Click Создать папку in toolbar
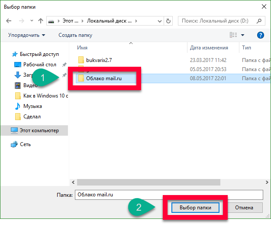The width and height of the screenshot is (271, 228). (x=75, y=35)
